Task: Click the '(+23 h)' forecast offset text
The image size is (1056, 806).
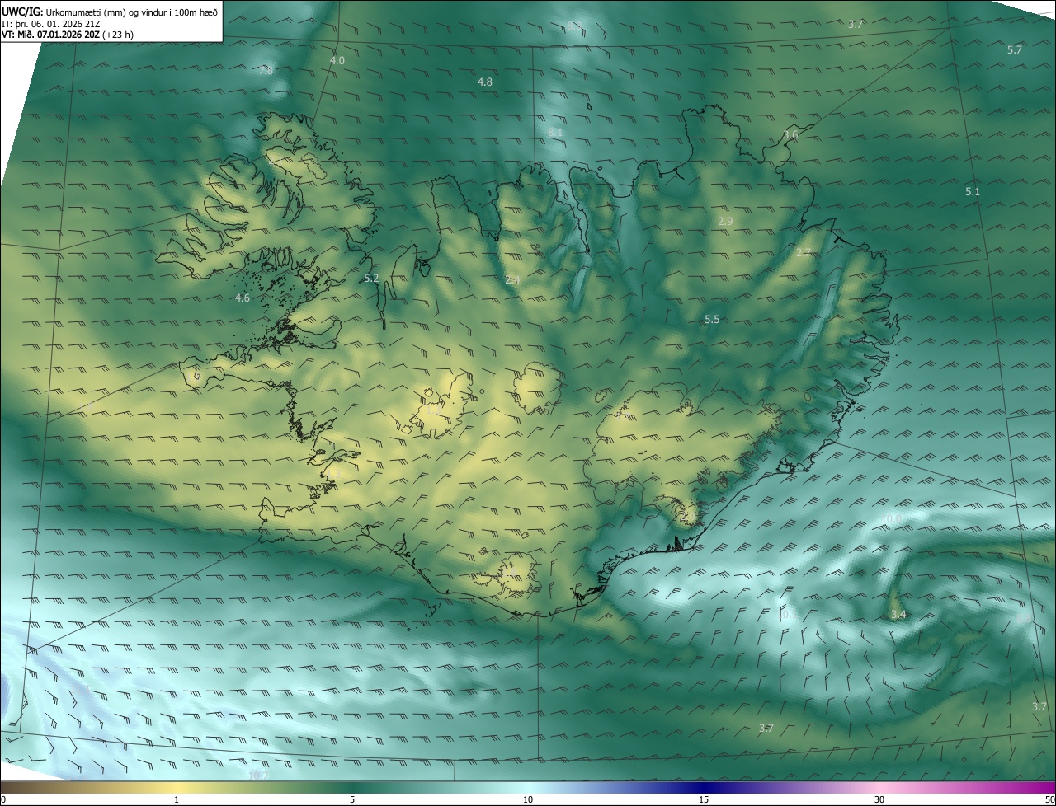Action: click(119, 35)
